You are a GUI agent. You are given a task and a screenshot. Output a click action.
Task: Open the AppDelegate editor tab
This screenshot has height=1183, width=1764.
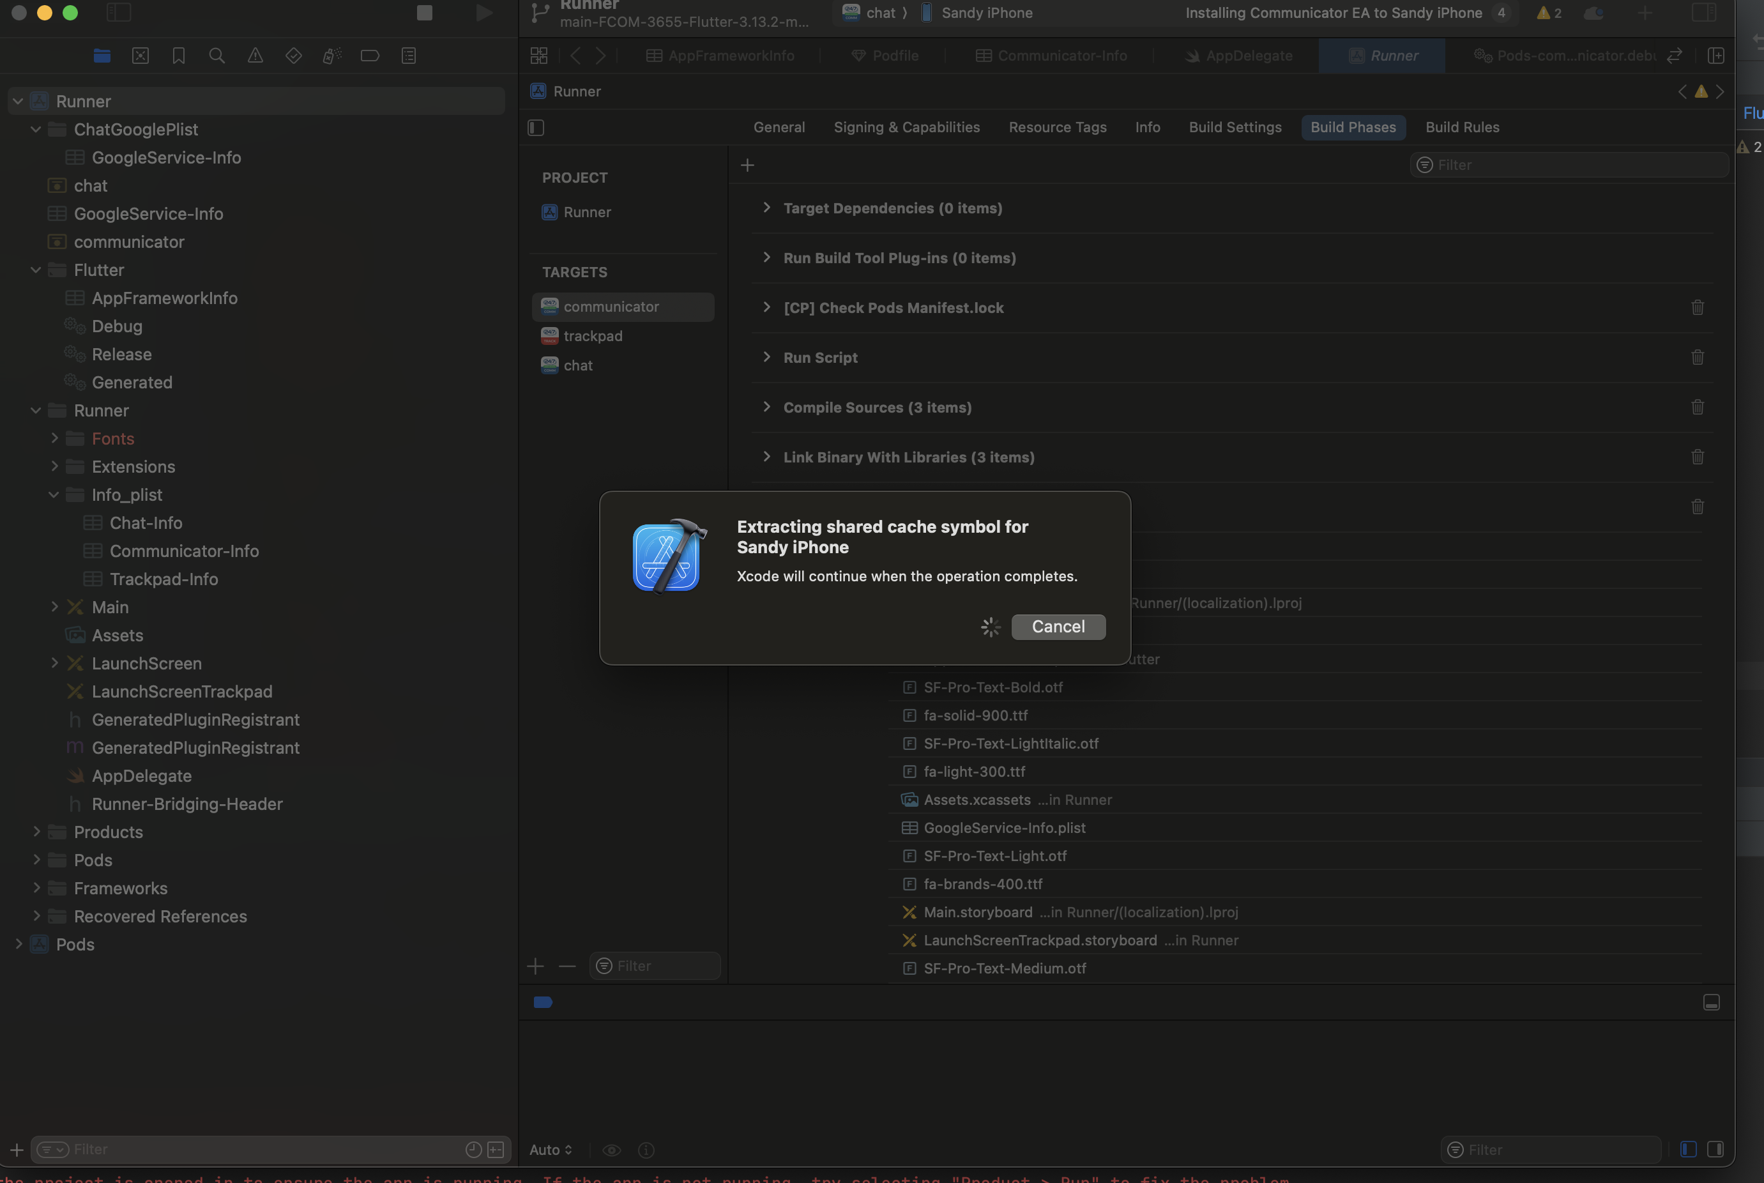(x=1238, y=56)
